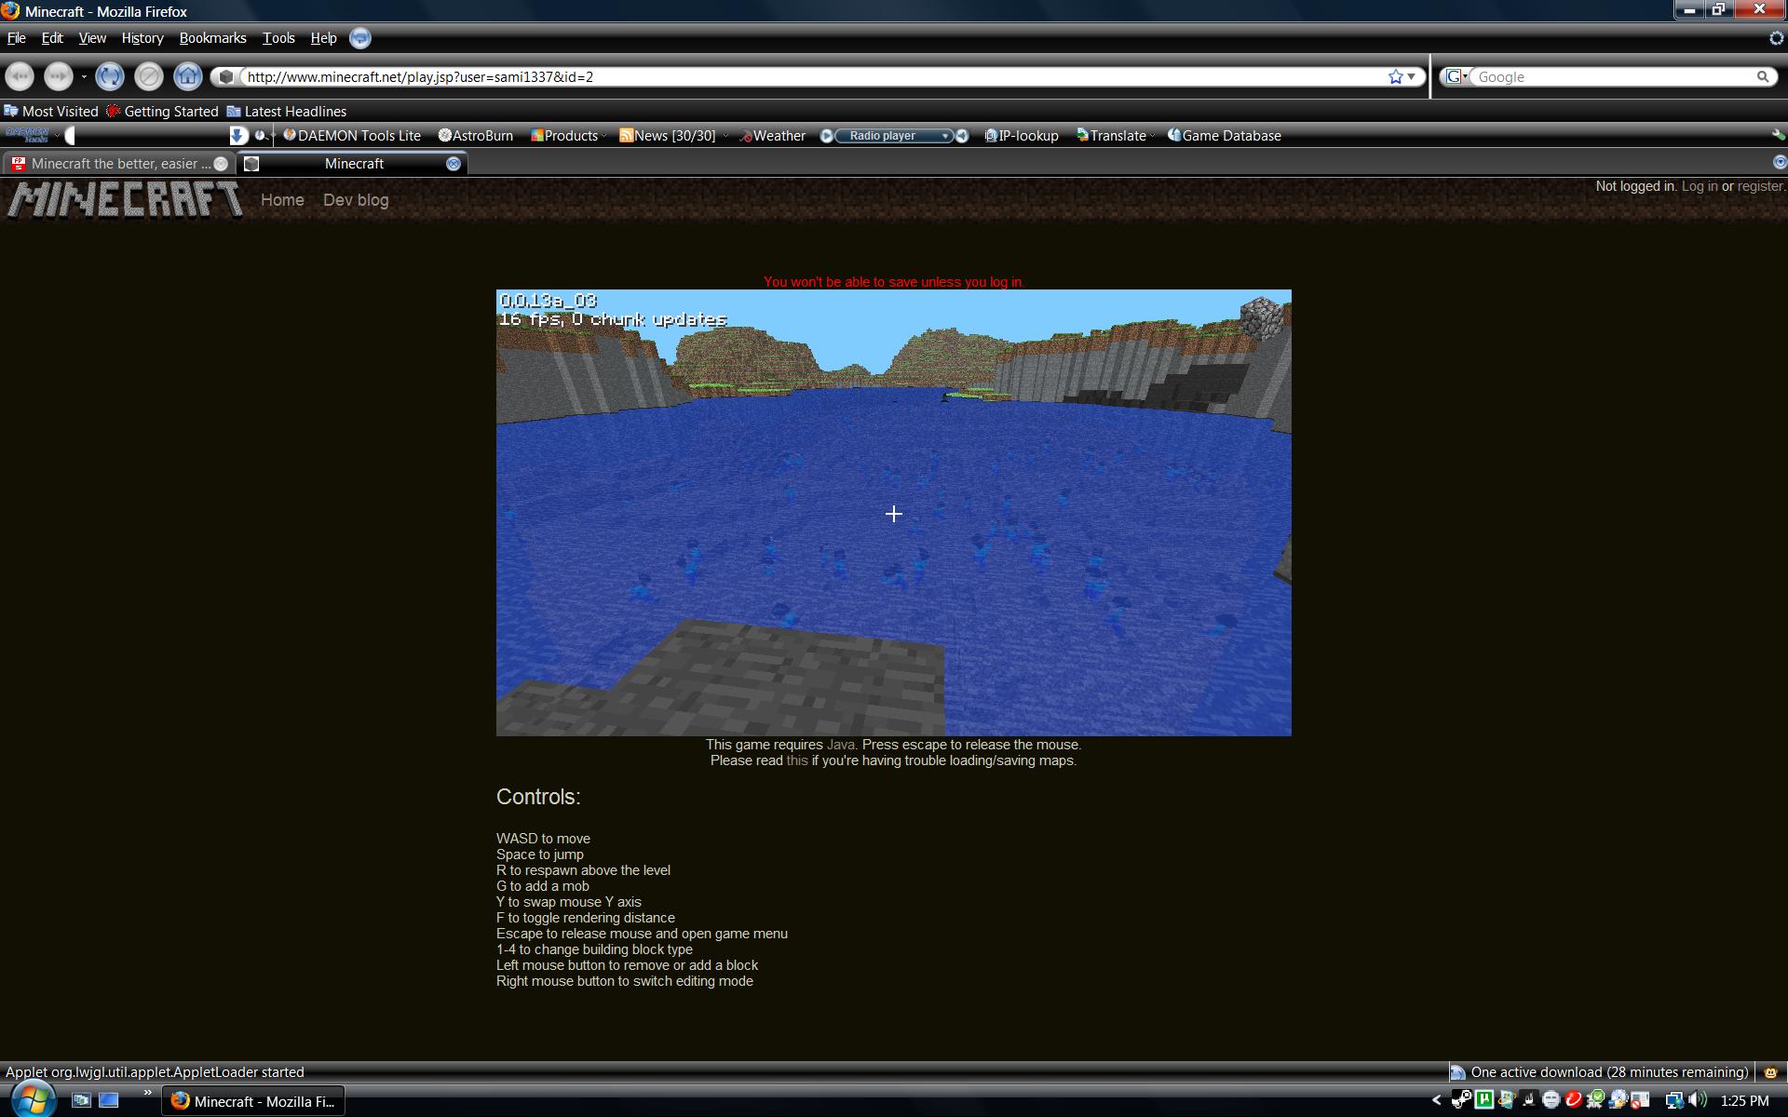The width and height of the screenshot is (1788, 1117).
Task: Open the AstroBurn toolbar shortcut
Action: [x=476, y=136]
